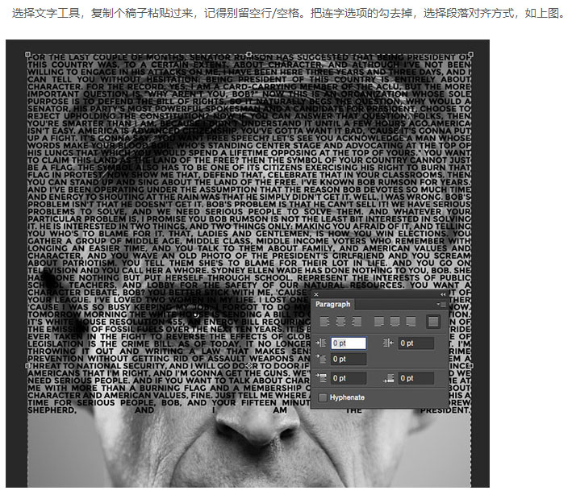The width and height of the screenshot is (572, 499).
Task: Click the indent left margin icon
Action: [x=323, y=343]
